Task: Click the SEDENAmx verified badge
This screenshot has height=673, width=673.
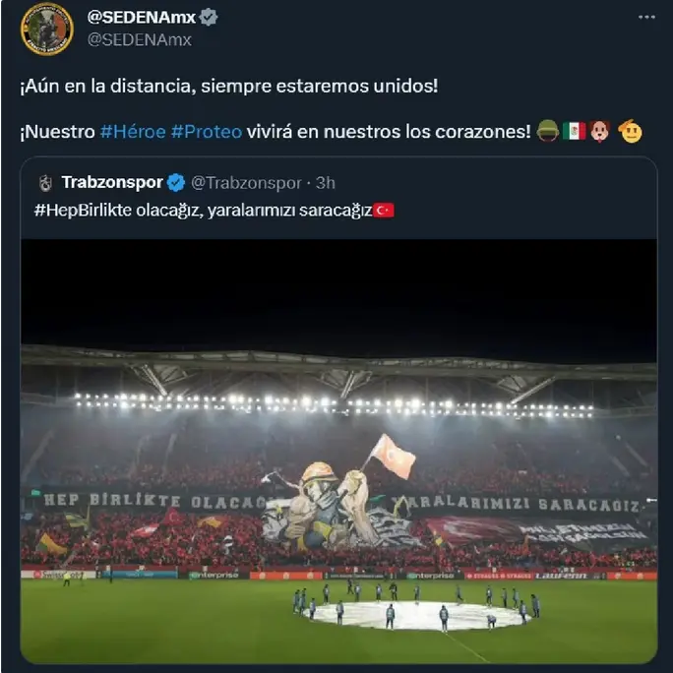Action: [x=209, y=17]
